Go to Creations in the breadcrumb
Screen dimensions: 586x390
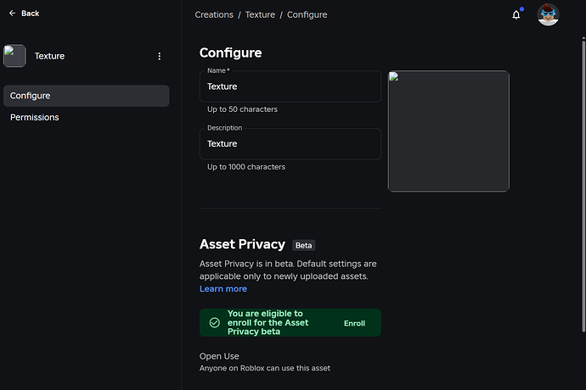[214, 15]
